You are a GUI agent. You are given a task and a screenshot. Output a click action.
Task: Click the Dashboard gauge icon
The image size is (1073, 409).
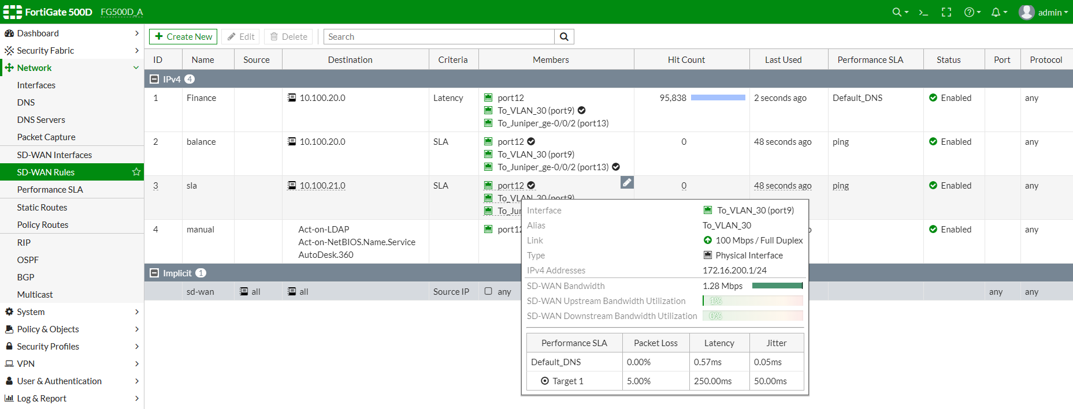9,33
